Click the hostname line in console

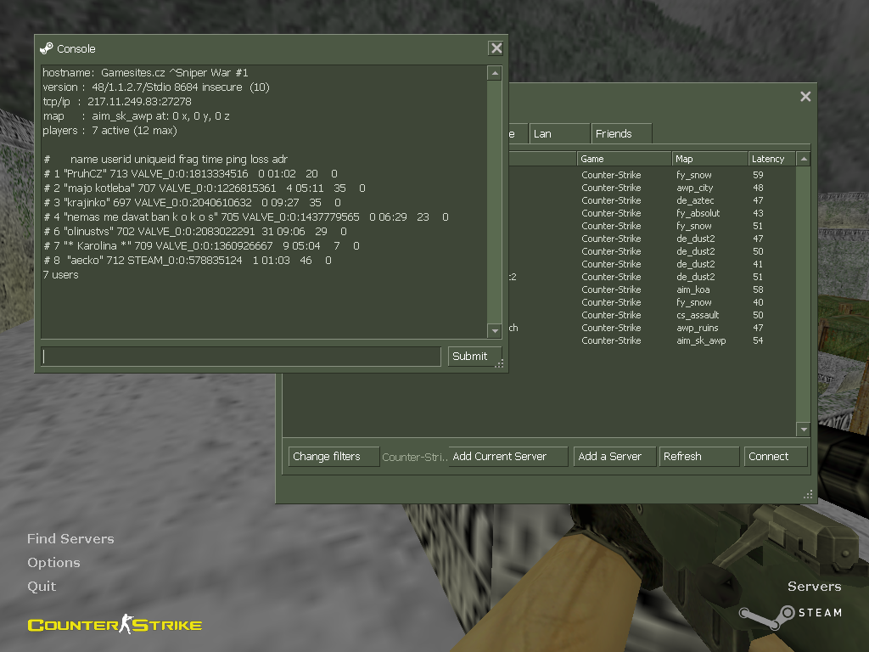pos(145,73)
